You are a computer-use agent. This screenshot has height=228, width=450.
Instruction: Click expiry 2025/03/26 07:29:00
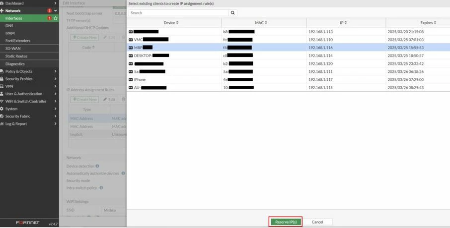[405, 80]
